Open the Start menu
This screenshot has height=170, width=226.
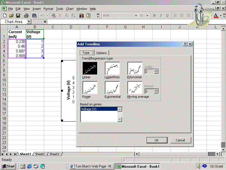click(8, 166)
